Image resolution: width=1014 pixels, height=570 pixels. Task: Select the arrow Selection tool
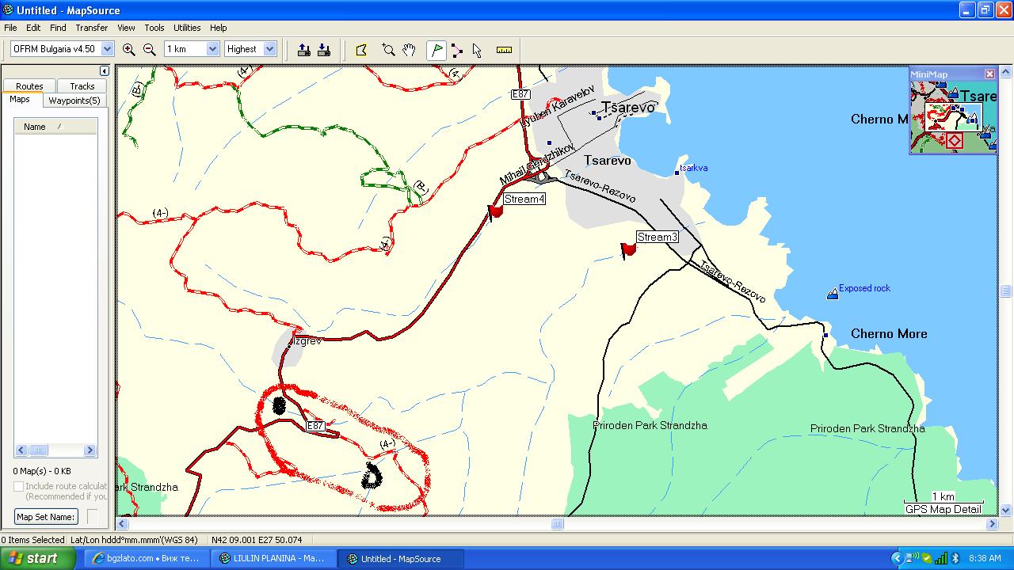pos(477,50)
